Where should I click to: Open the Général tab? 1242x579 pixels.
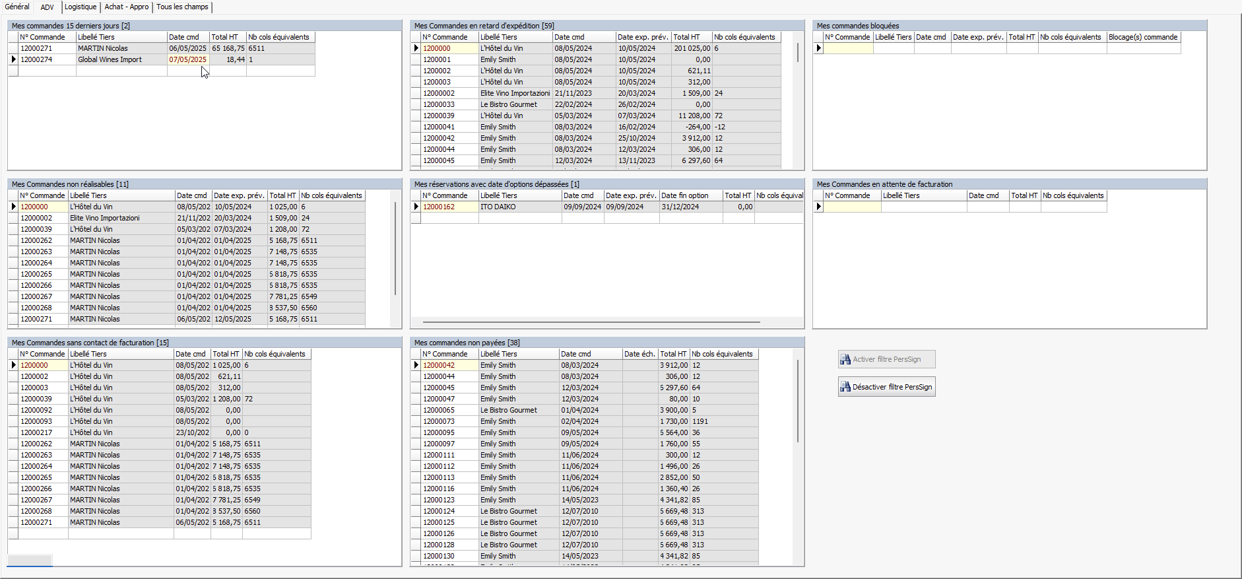tap(17, 7)
